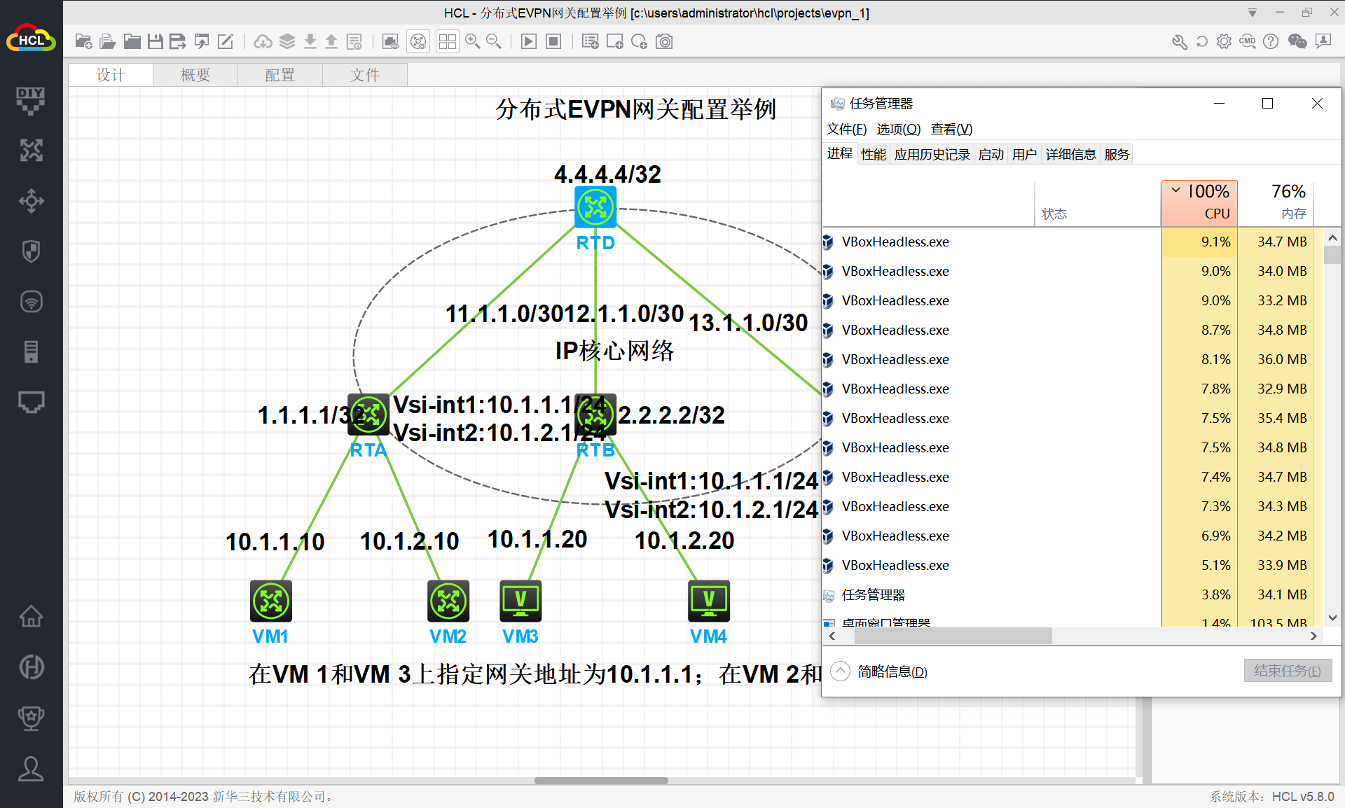Open the 性能 tab in Task Manager

(873, 154)
